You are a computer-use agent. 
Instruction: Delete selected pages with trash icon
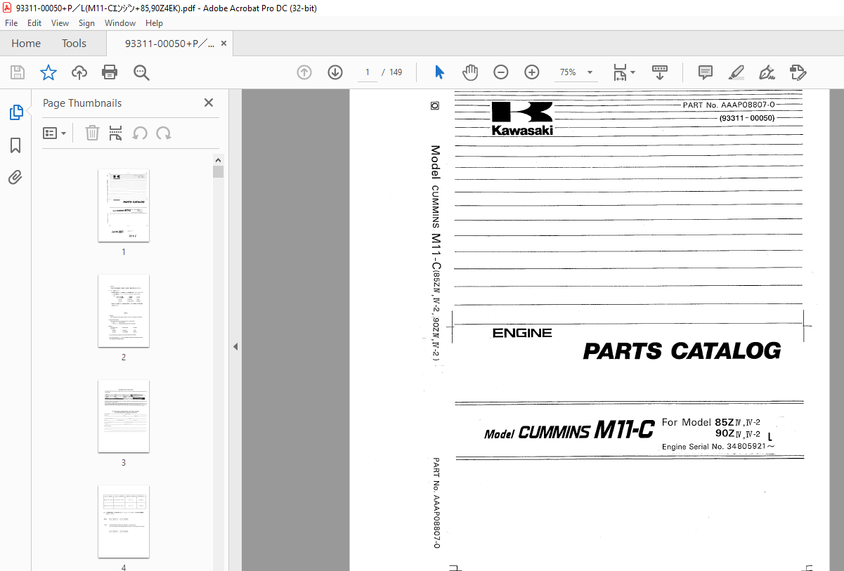pos(92,133)
